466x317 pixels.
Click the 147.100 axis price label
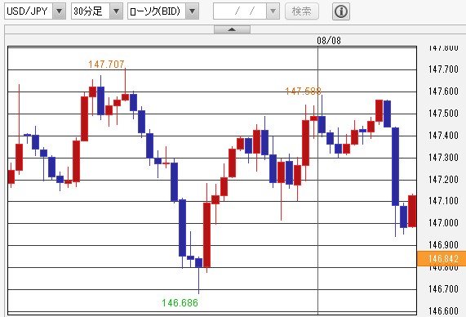coord(443,201)
